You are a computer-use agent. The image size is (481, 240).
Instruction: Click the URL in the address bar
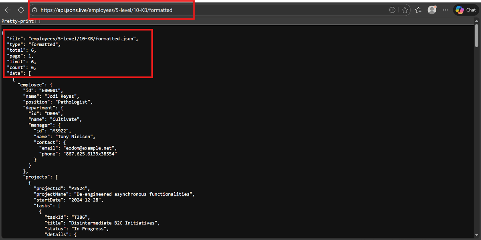(x=106, y=10)
